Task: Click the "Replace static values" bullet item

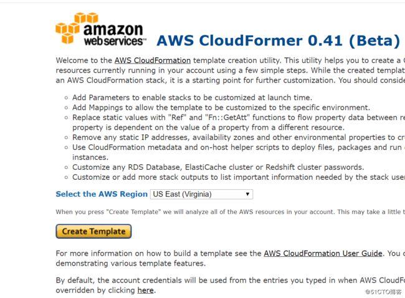Action: 237,117
